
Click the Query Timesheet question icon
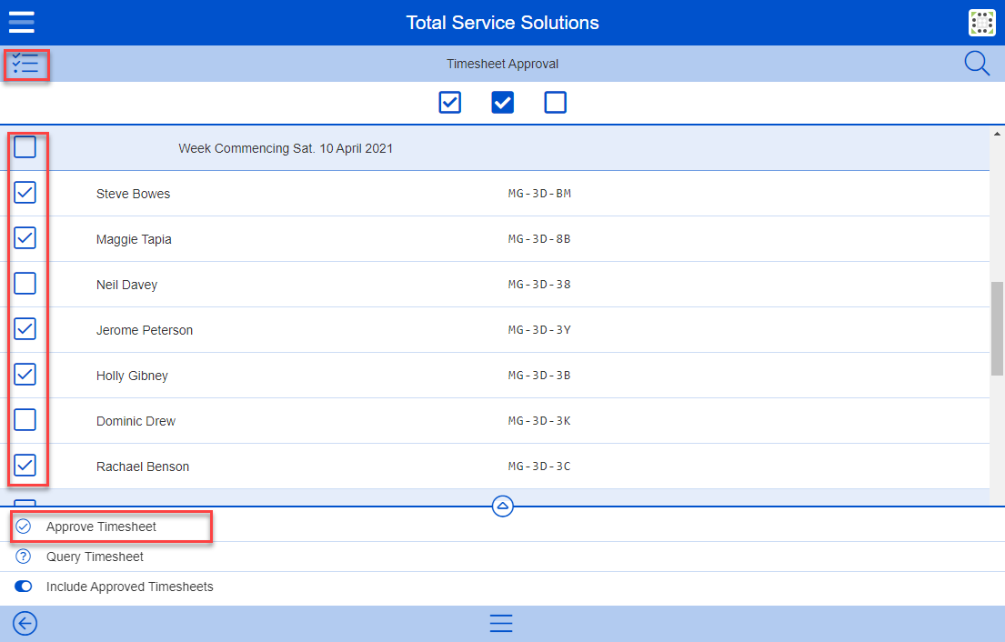click(x=23, y=557)
